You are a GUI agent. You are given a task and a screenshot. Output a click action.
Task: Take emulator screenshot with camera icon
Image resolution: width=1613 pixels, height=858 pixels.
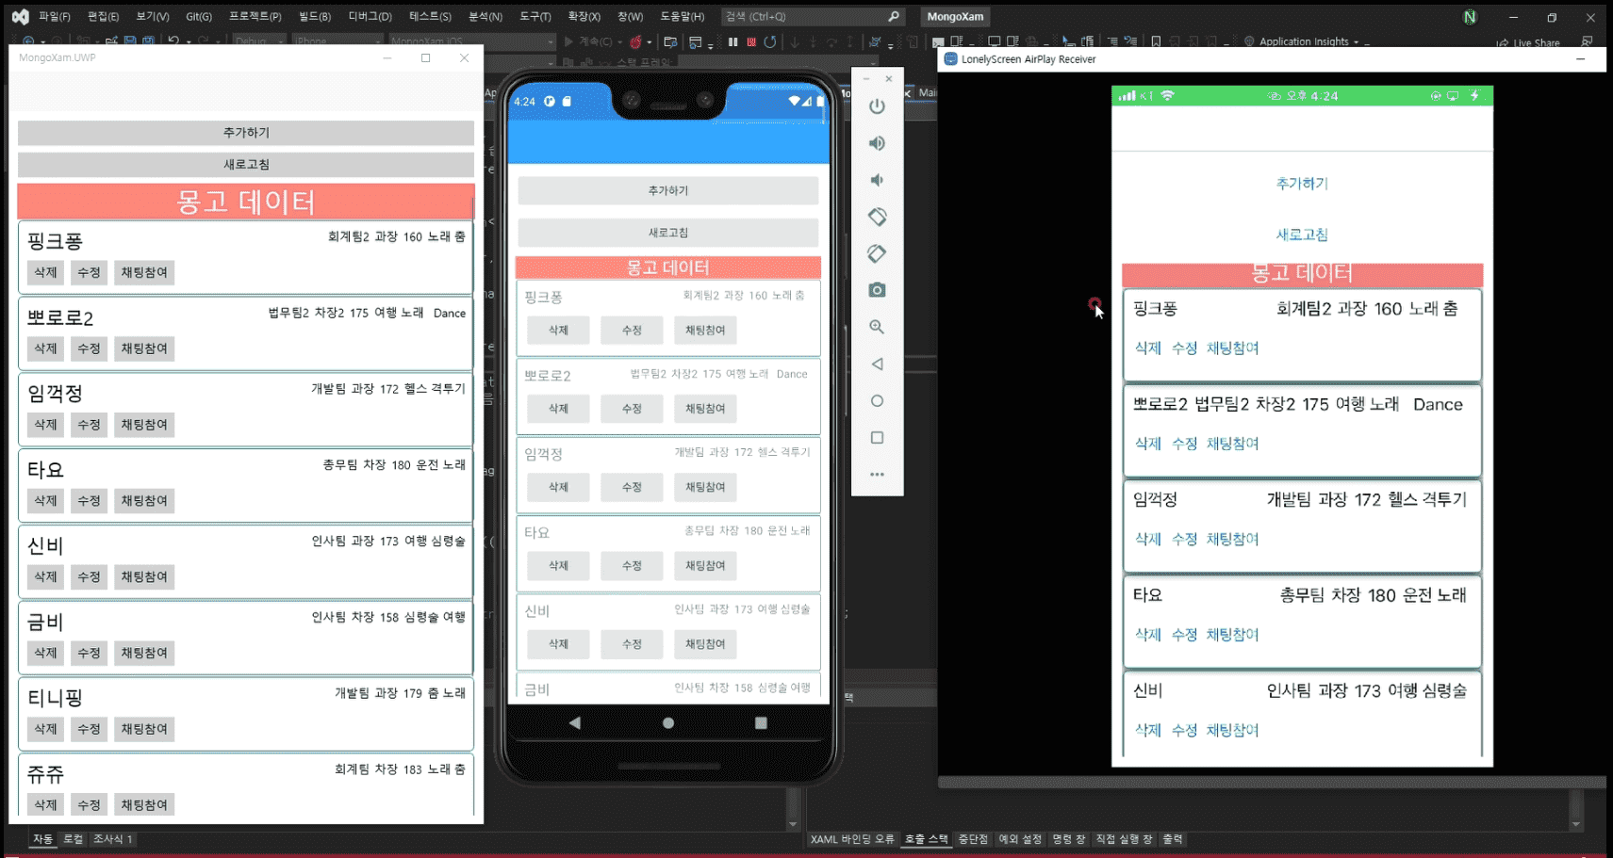(x=877, y=290)
